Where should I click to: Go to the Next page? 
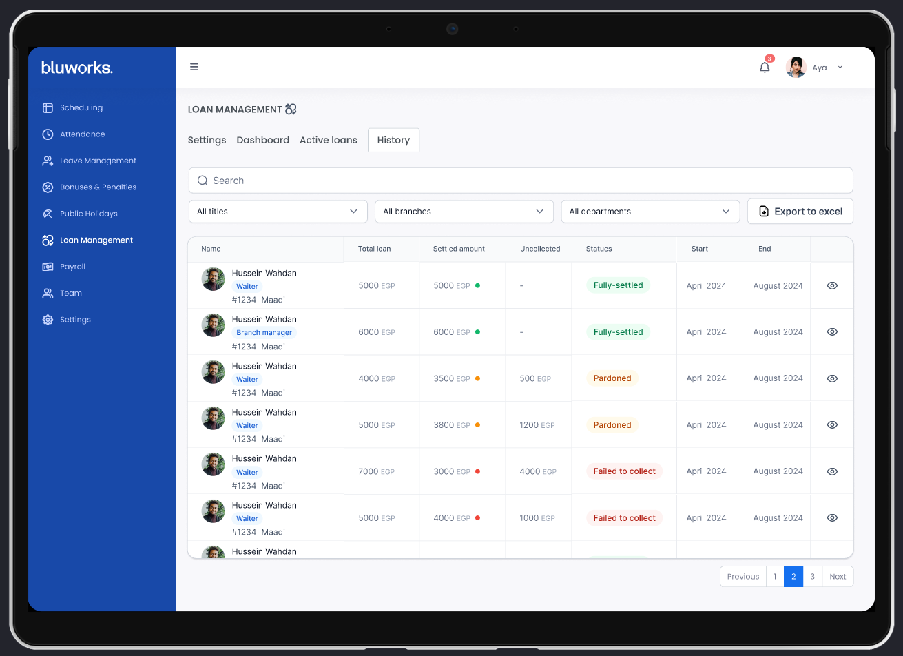(838, 577)
